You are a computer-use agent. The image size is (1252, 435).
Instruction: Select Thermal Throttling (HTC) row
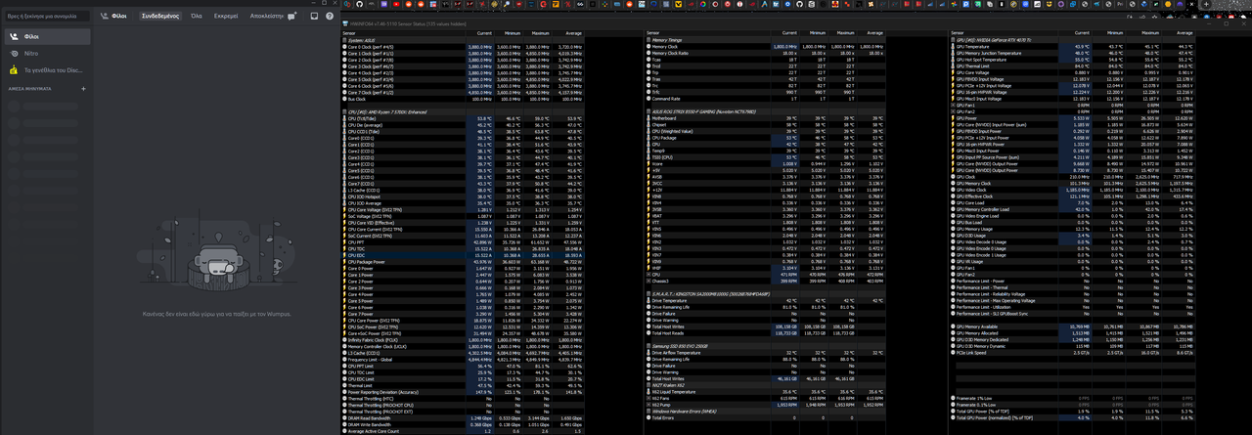click(x=464, y=397)
